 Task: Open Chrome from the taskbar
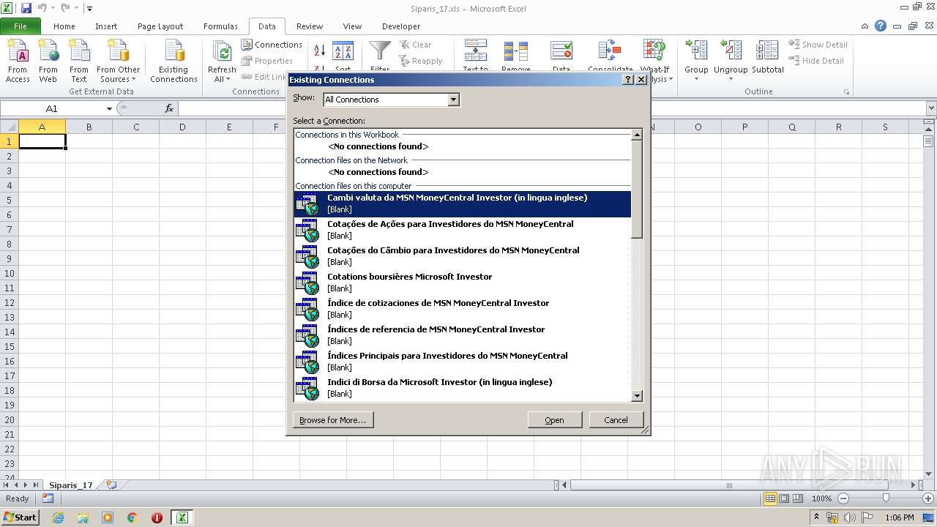click(132, 517)
